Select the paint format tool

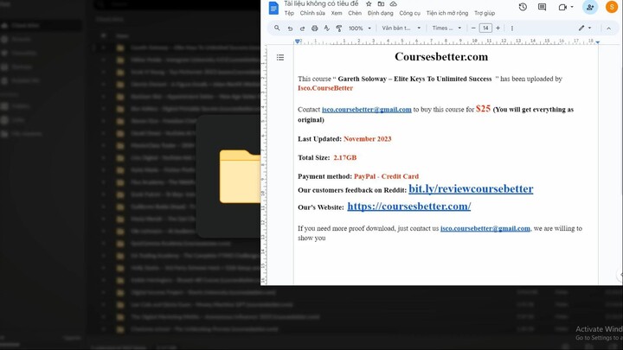[339, 29]
